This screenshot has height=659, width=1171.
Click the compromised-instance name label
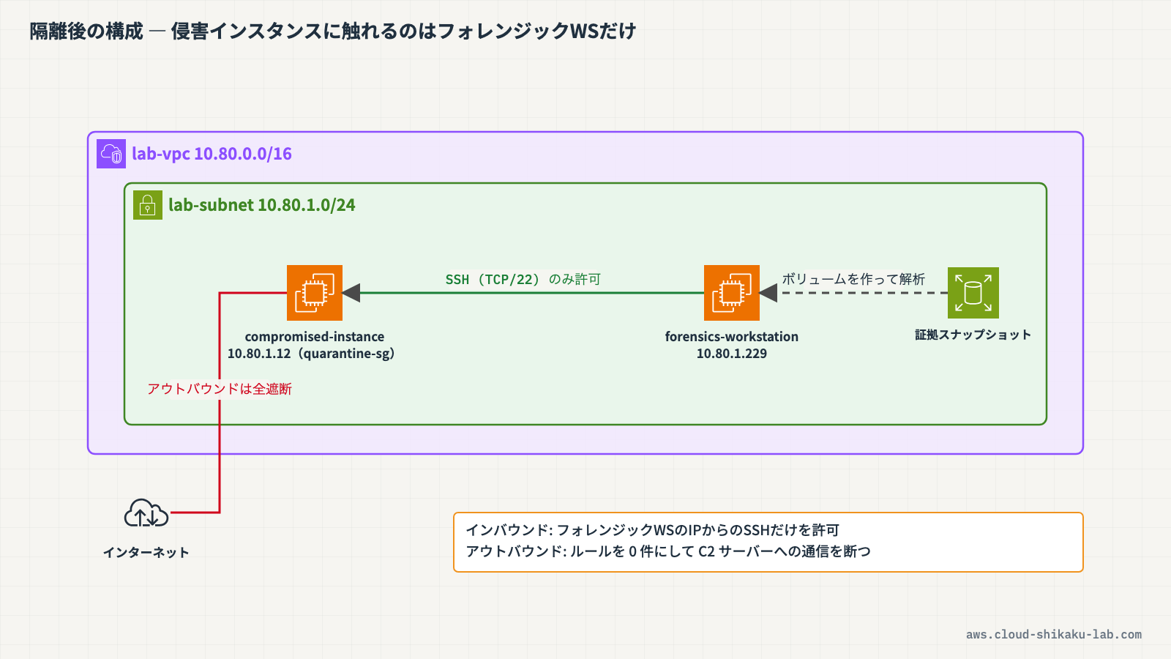pos(315,337)
